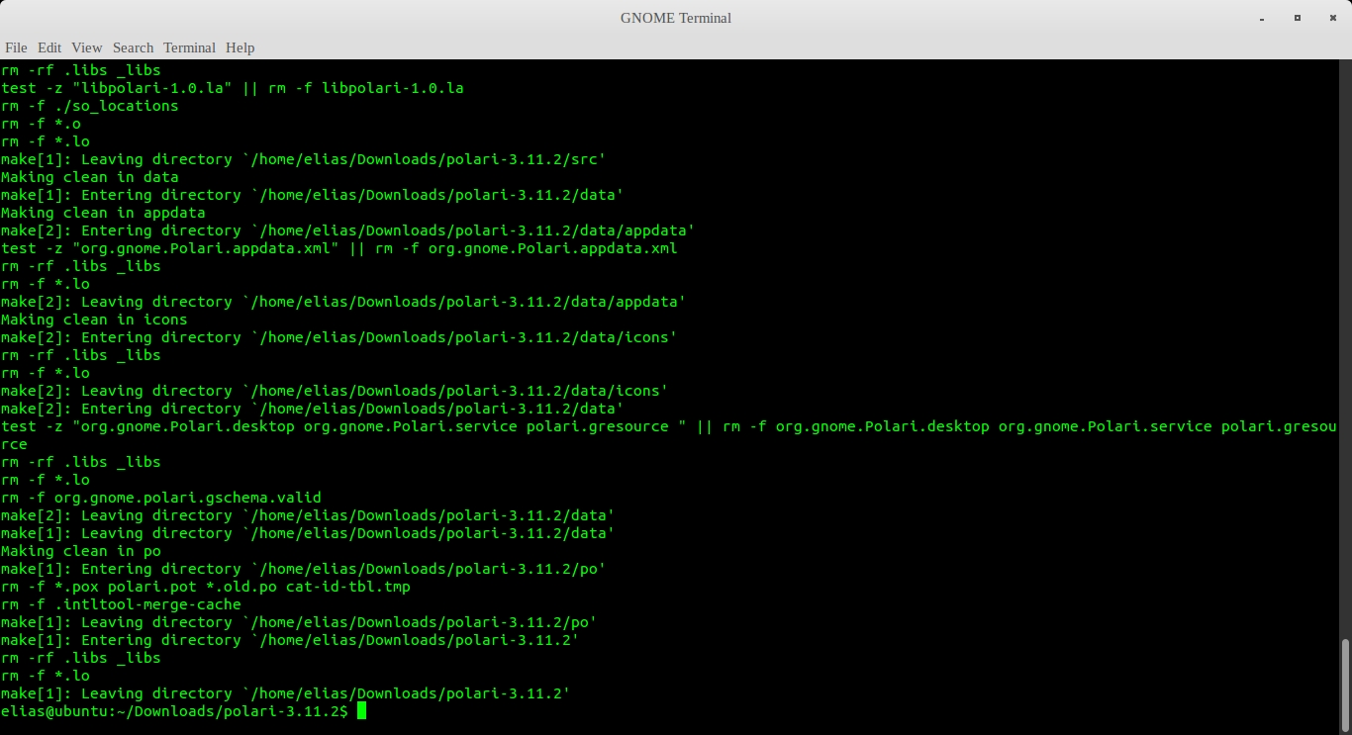This screenshot has height=735, width=1352.
Task: Click the 'Leaving directory .../polari-3.11.2/src' line
Action: pos(303,159)
